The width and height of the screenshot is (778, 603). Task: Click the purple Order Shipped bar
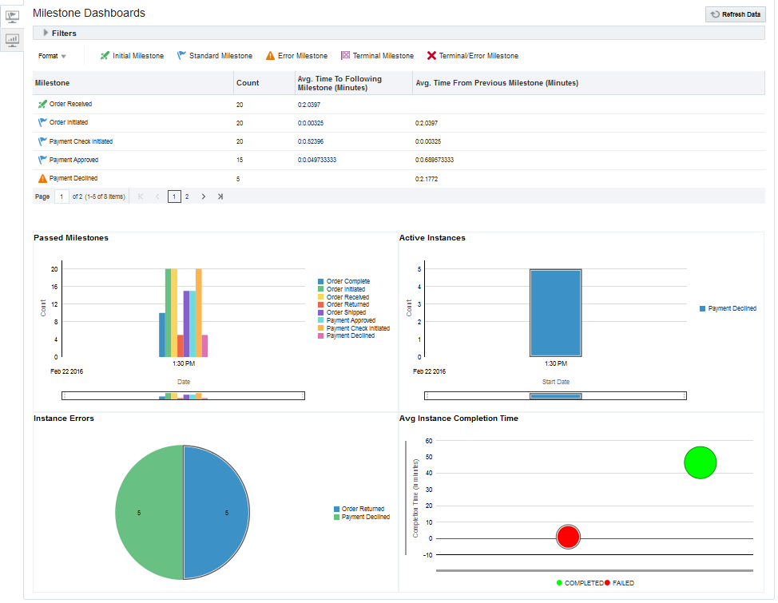187,323
